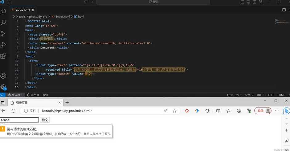The height and width of the screenshot is (151, 290).
Task: View site information for the file
Action: click(x=30, y=111)
